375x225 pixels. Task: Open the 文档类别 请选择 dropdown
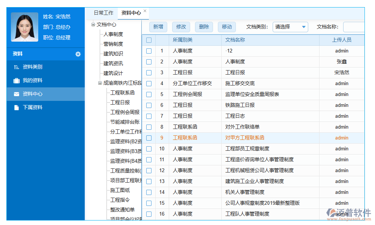[x=290, y=27]
